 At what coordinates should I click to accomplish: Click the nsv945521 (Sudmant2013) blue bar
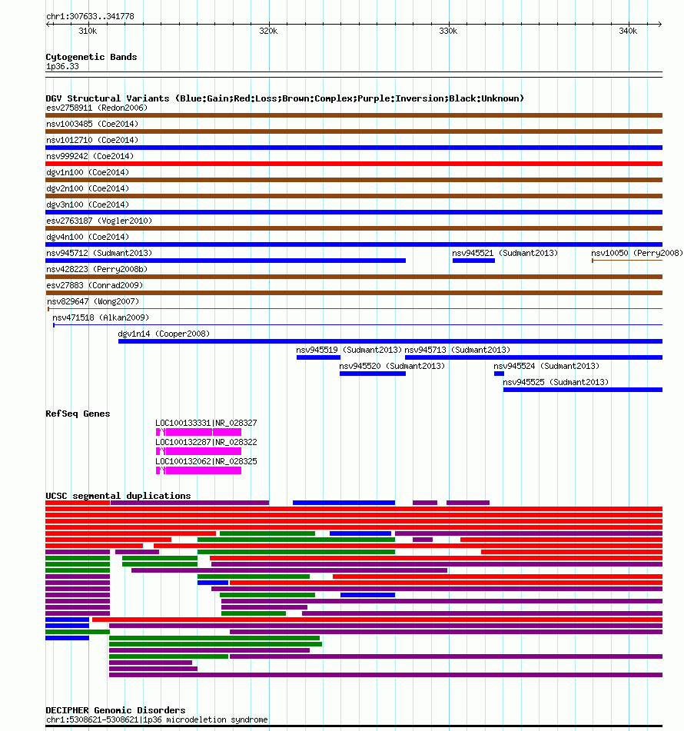(x=473, y=261)
